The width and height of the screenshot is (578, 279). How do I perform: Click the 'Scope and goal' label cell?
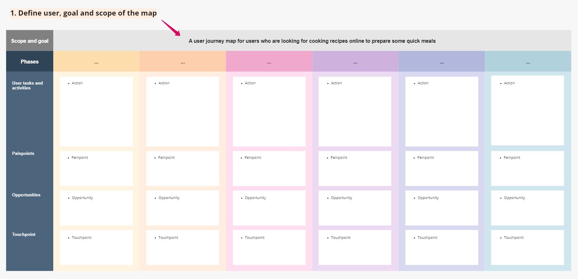point(30,41)
